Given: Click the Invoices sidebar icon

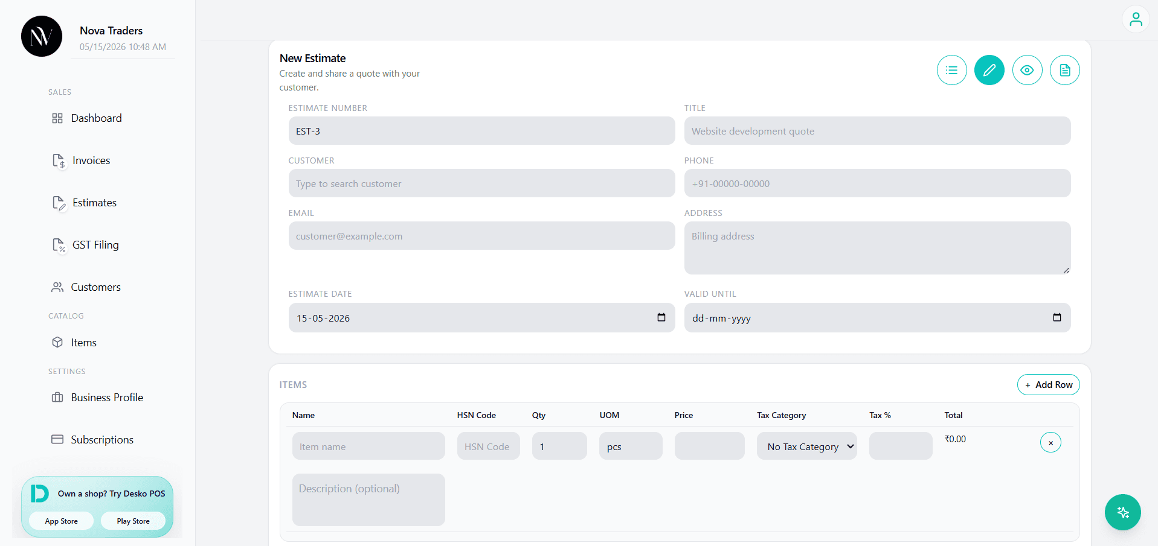Looking at the screenshot, I should coord(59,160).
